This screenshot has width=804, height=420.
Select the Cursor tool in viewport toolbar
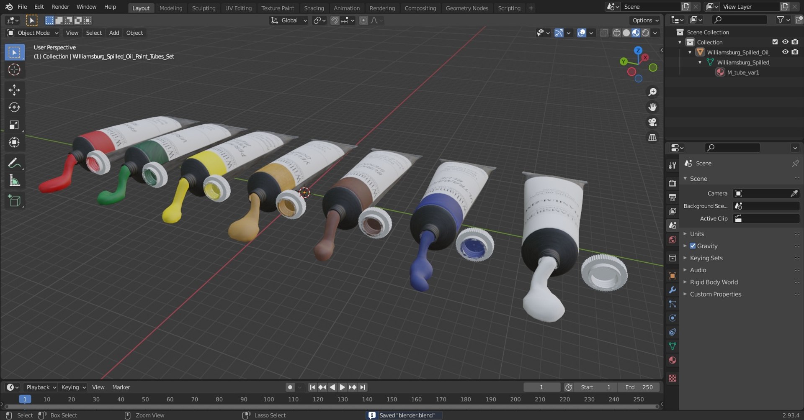point(14,69)
